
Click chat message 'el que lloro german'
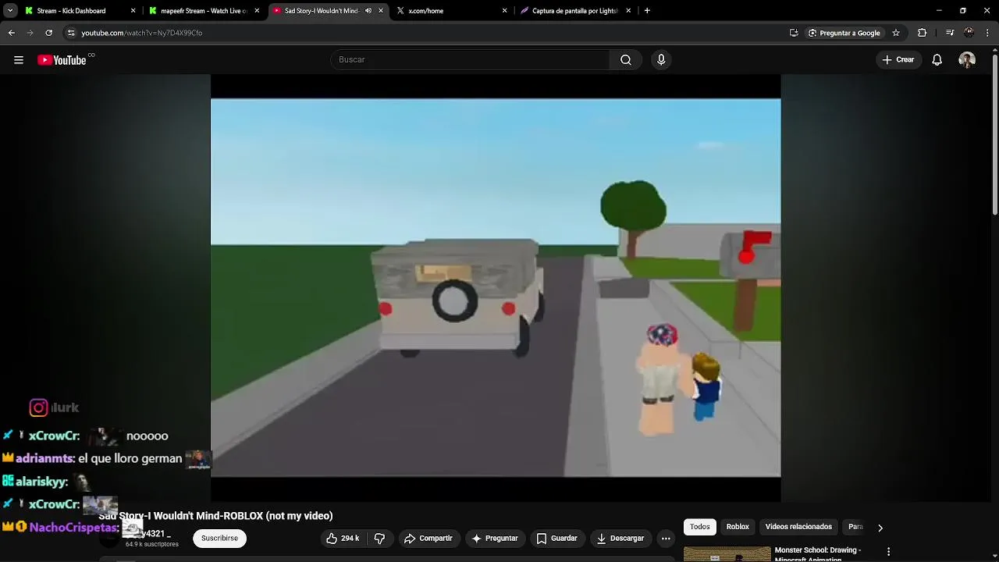130,459
